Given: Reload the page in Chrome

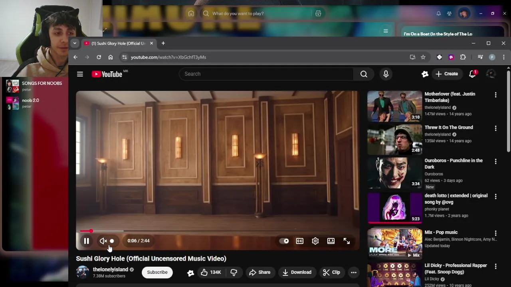Looking at the screenshot, I should pyautogui.click(x=99, y=57).
